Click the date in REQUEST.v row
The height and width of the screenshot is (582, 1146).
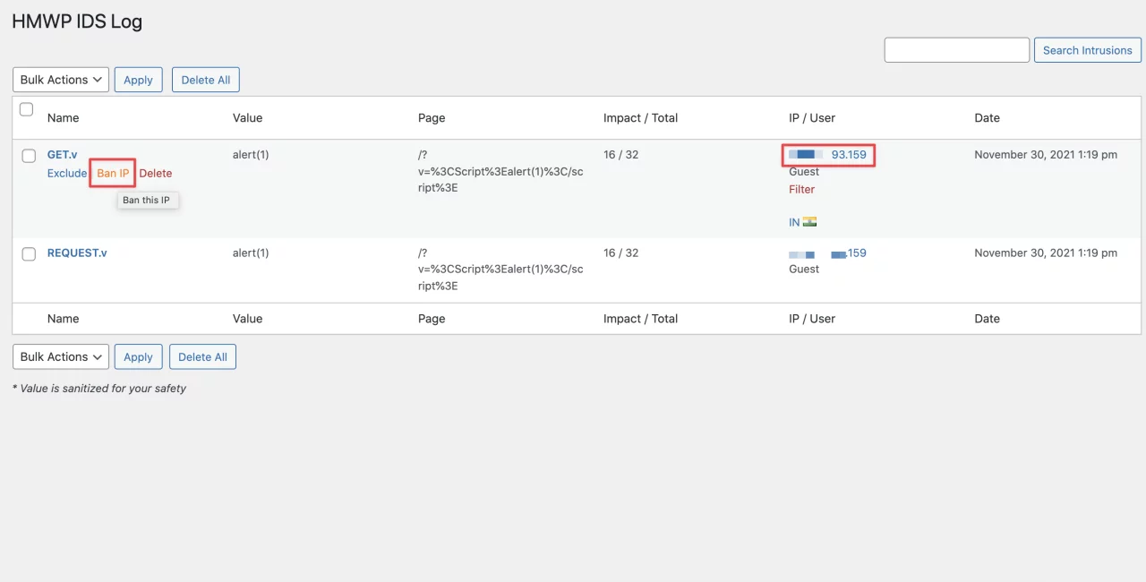[1046, 253]
